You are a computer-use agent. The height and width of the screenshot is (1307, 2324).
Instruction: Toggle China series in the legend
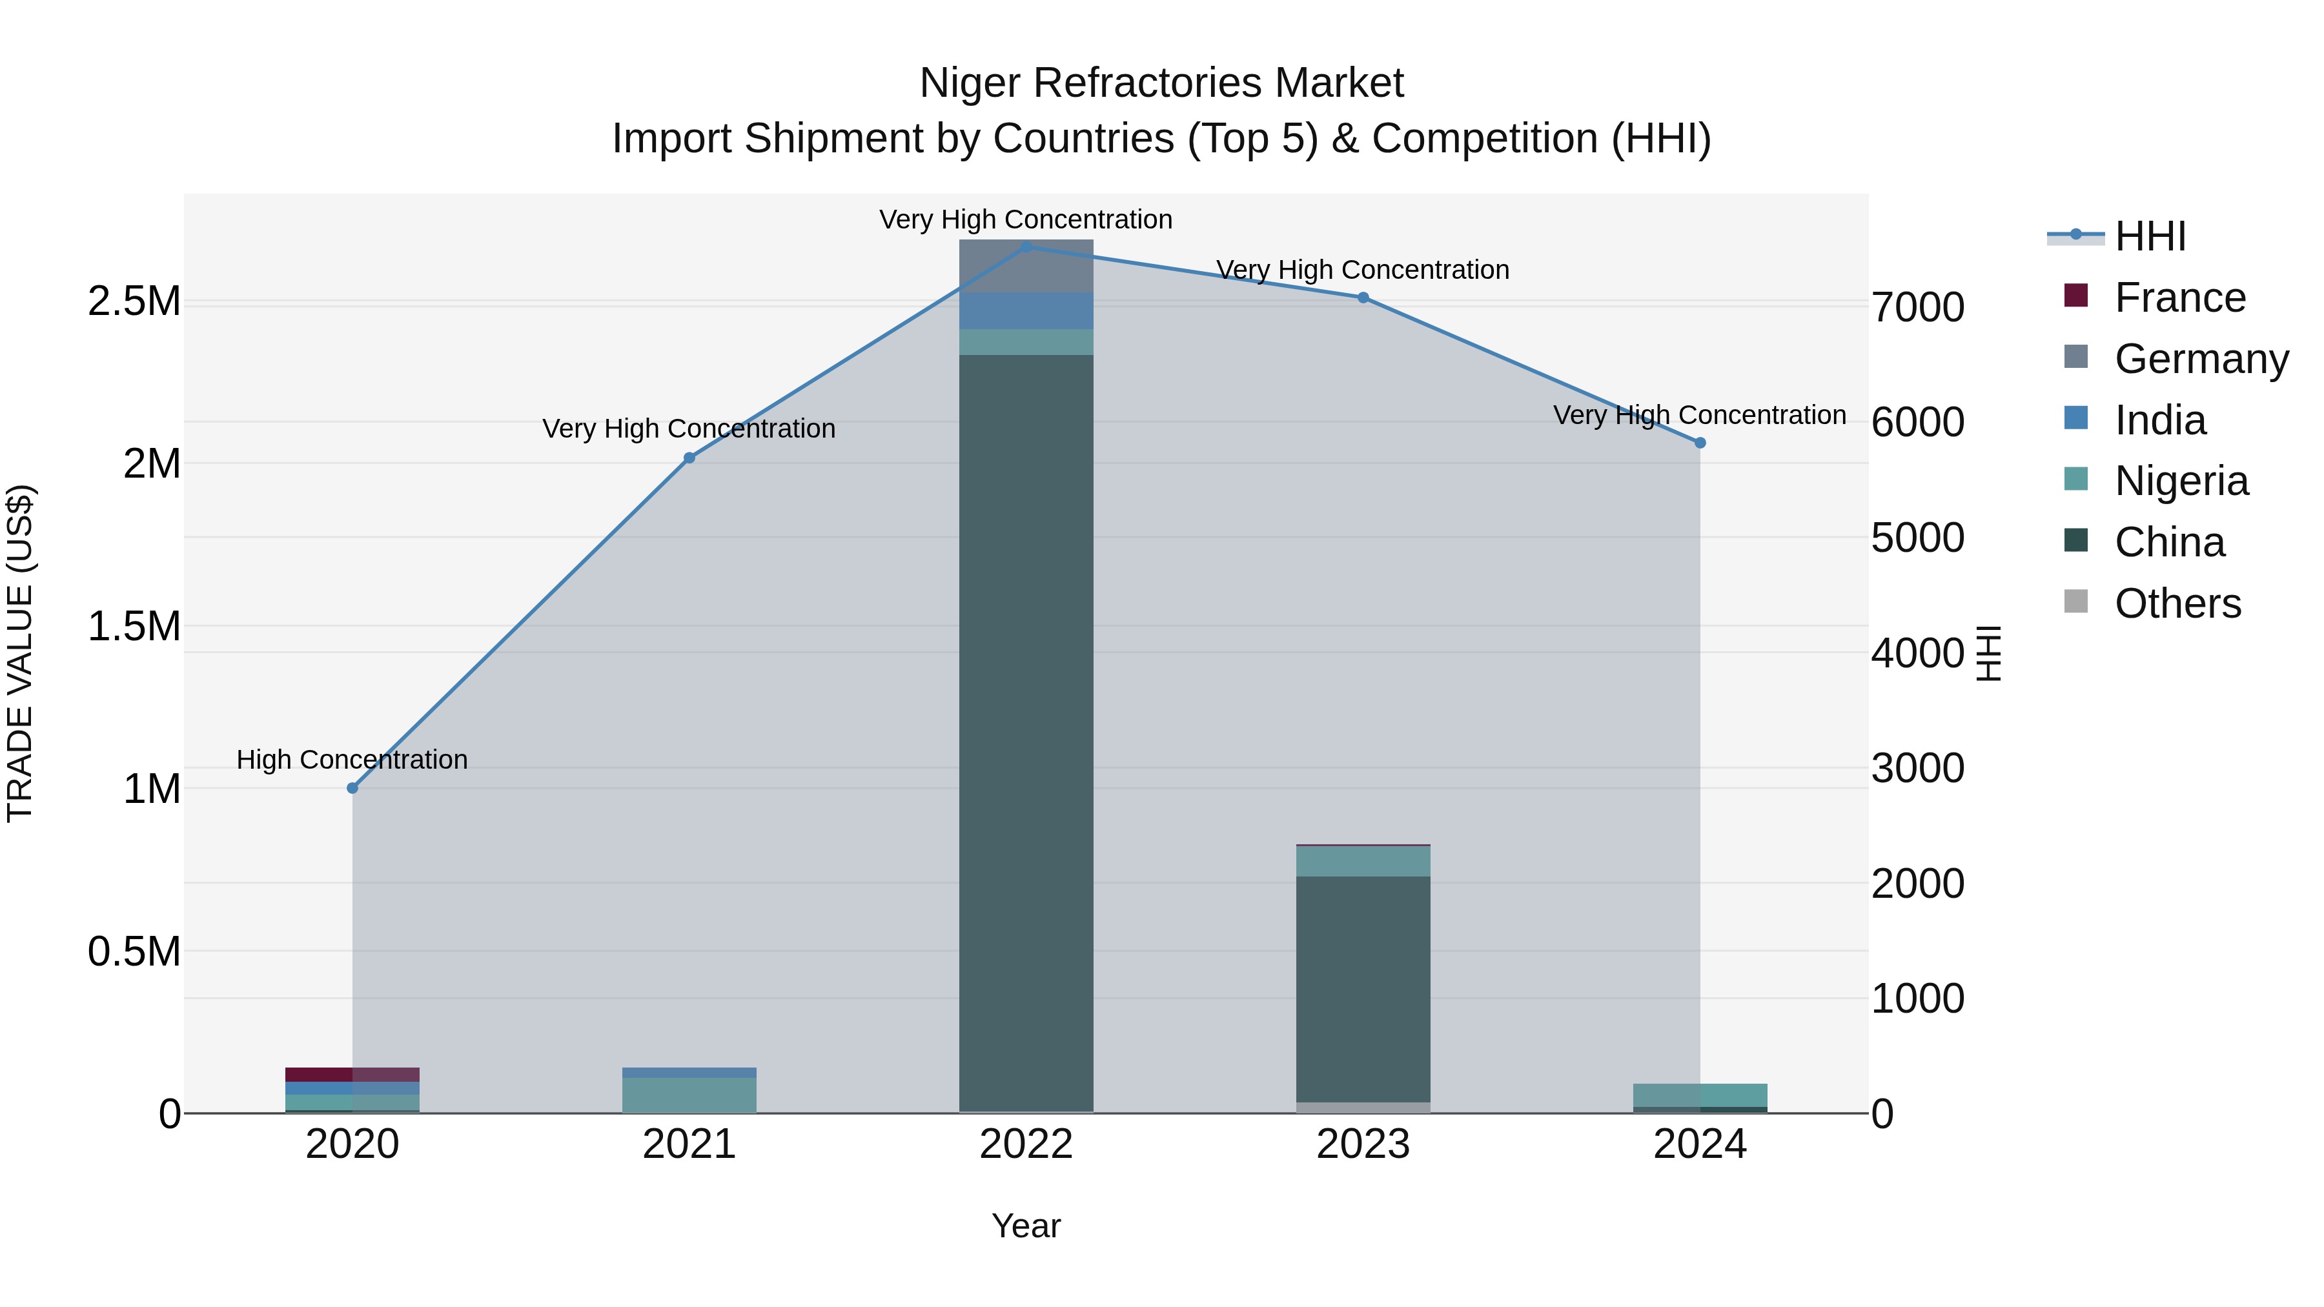point(2145,542)
